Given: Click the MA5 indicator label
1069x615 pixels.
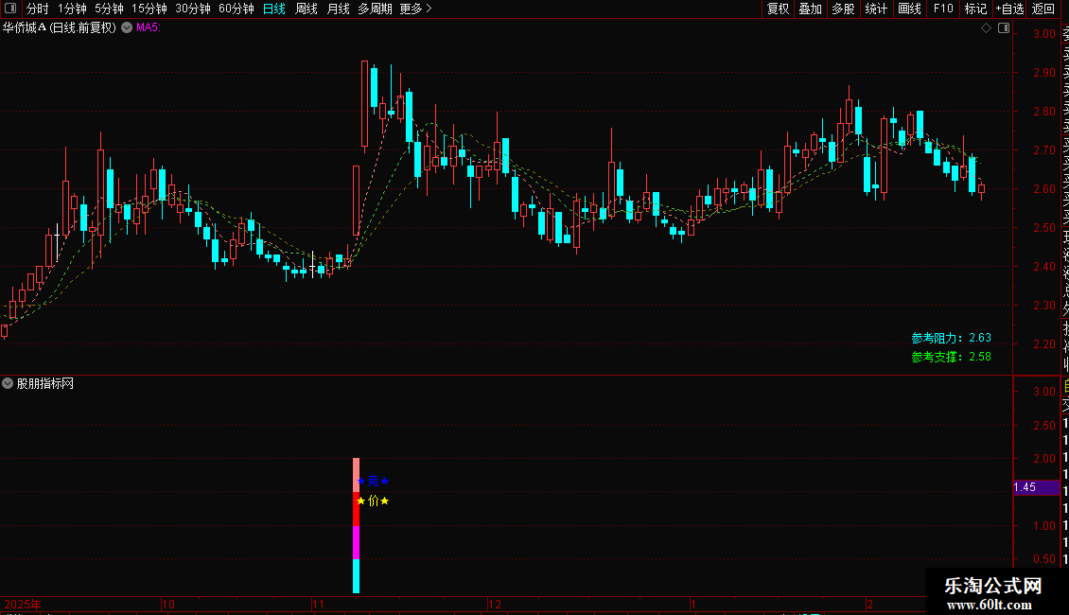Looking at the screenshot, I should 148,28.
